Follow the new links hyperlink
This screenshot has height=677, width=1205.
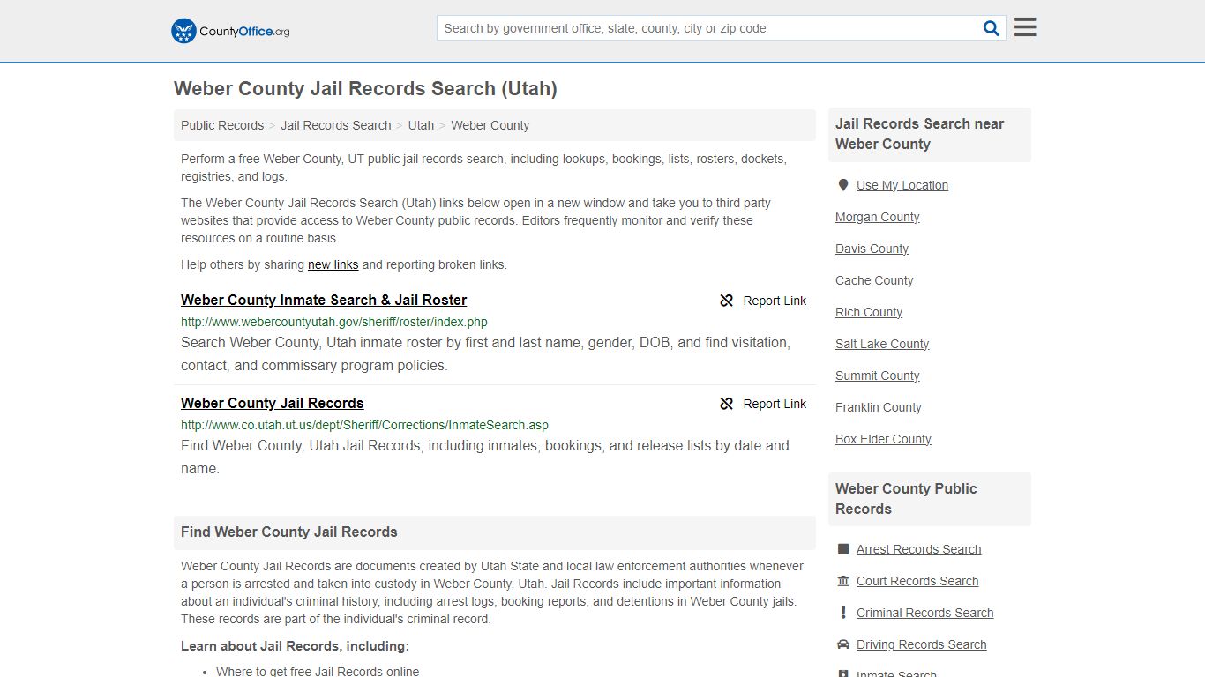tap(333, 264)
